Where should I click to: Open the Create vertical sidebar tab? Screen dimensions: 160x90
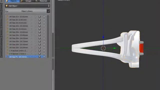tap(1, 7)
